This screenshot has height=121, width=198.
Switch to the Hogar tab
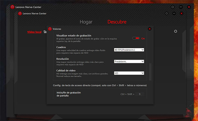(x=86, y=22)
